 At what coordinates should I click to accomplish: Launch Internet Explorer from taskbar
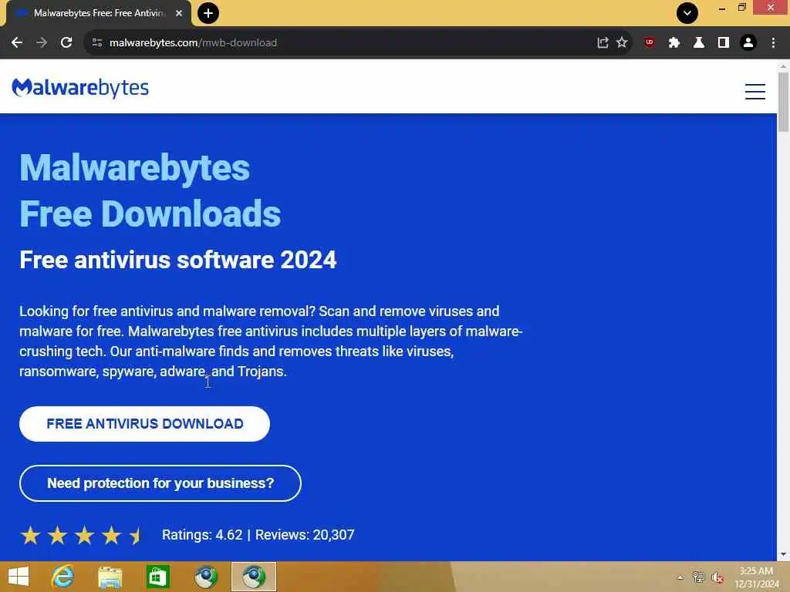(x=62, y=577)
